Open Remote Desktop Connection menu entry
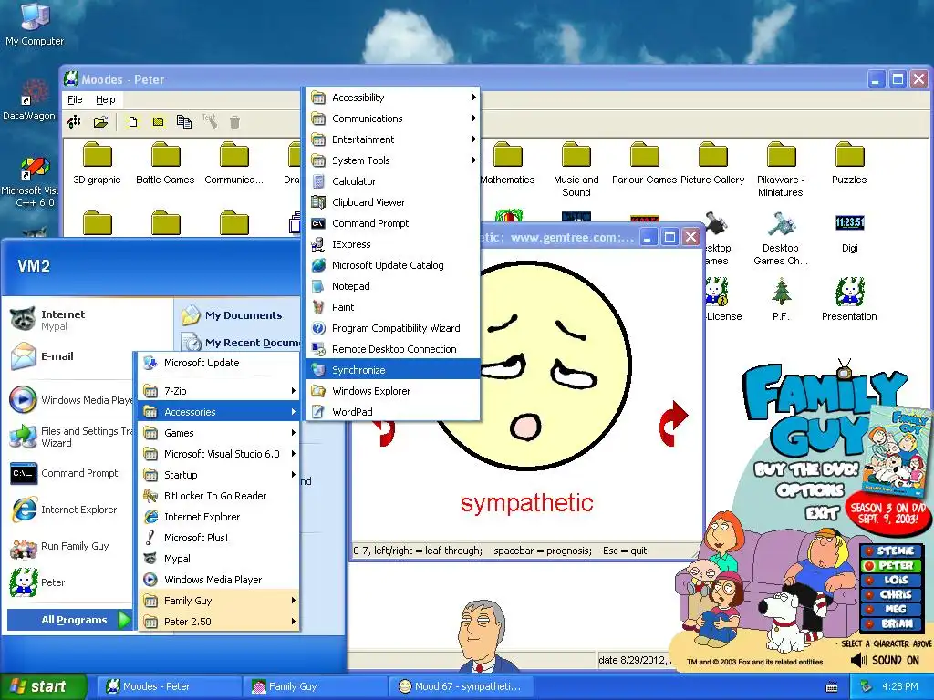934x700 pixels. coord(393,349)
